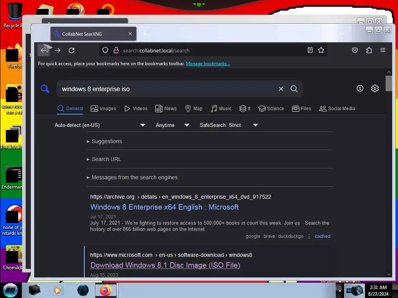Bookmark this page with the star
The height and width of the screenshot is (298, 398).
pos(321,50)
